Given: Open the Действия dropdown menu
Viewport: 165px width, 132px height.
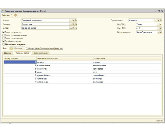Looking at the screenshot, I should pos(7,15).
